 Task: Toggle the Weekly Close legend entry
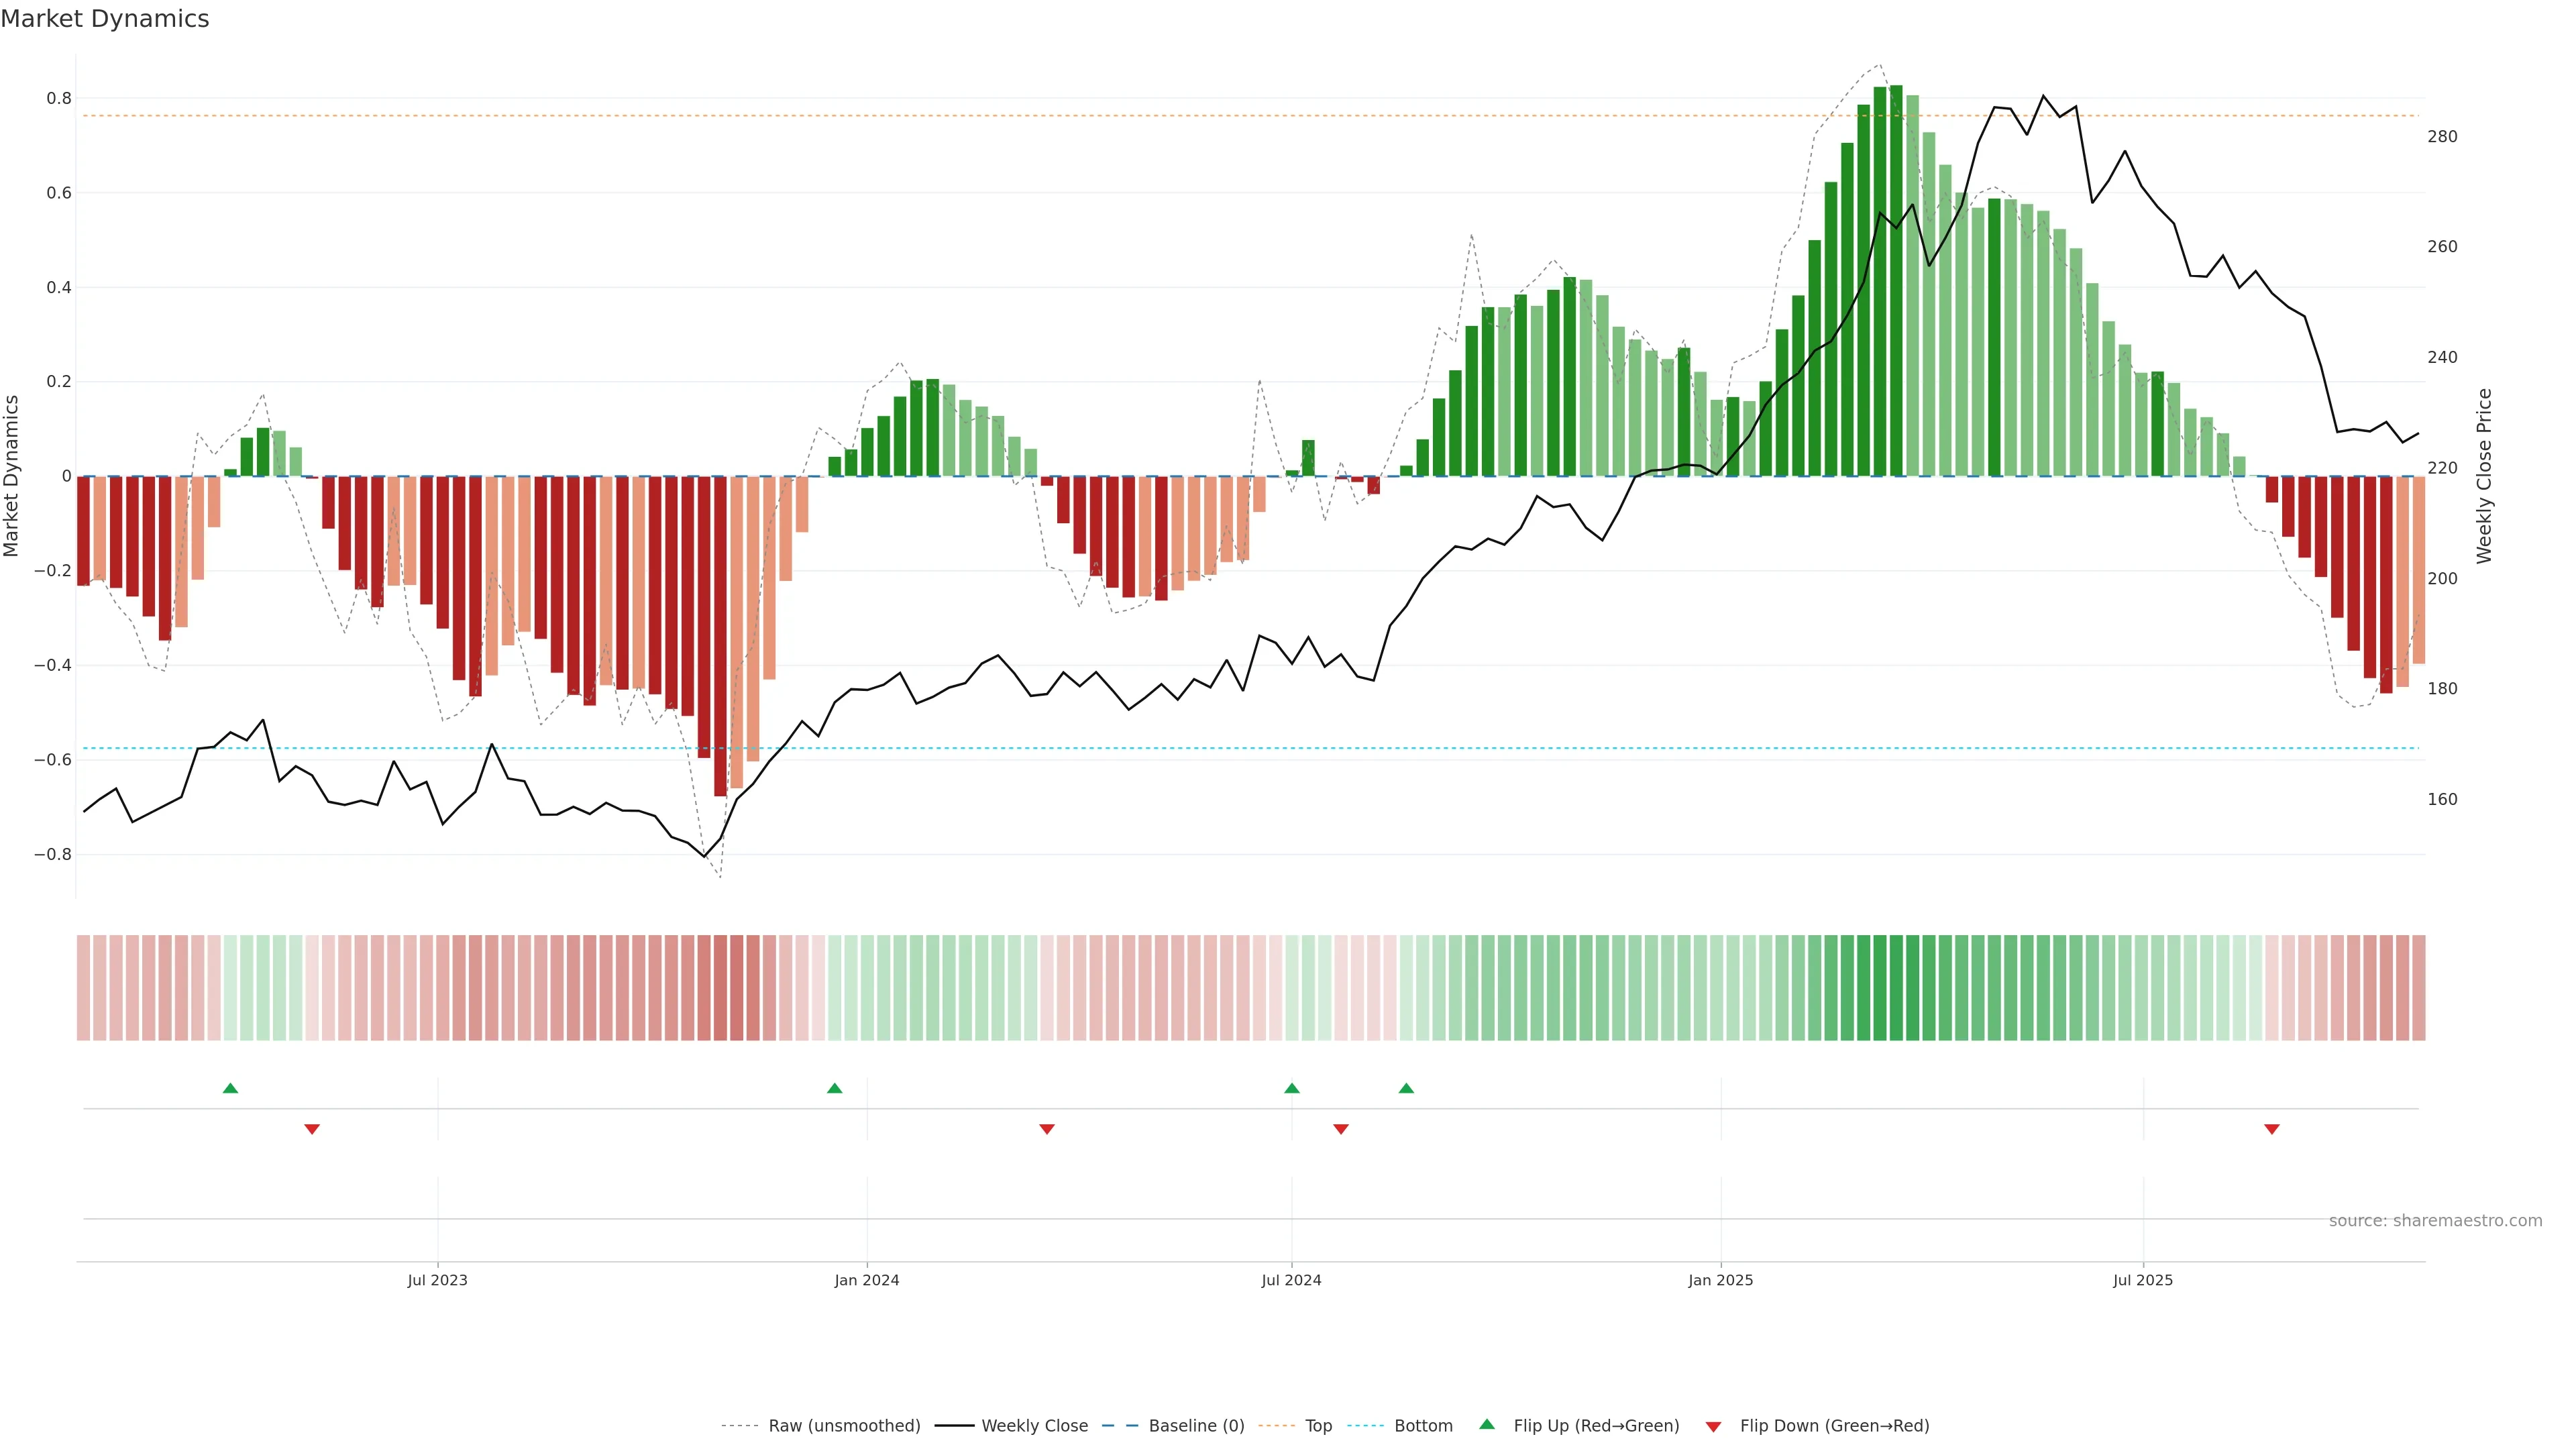click(1034, 1426)
